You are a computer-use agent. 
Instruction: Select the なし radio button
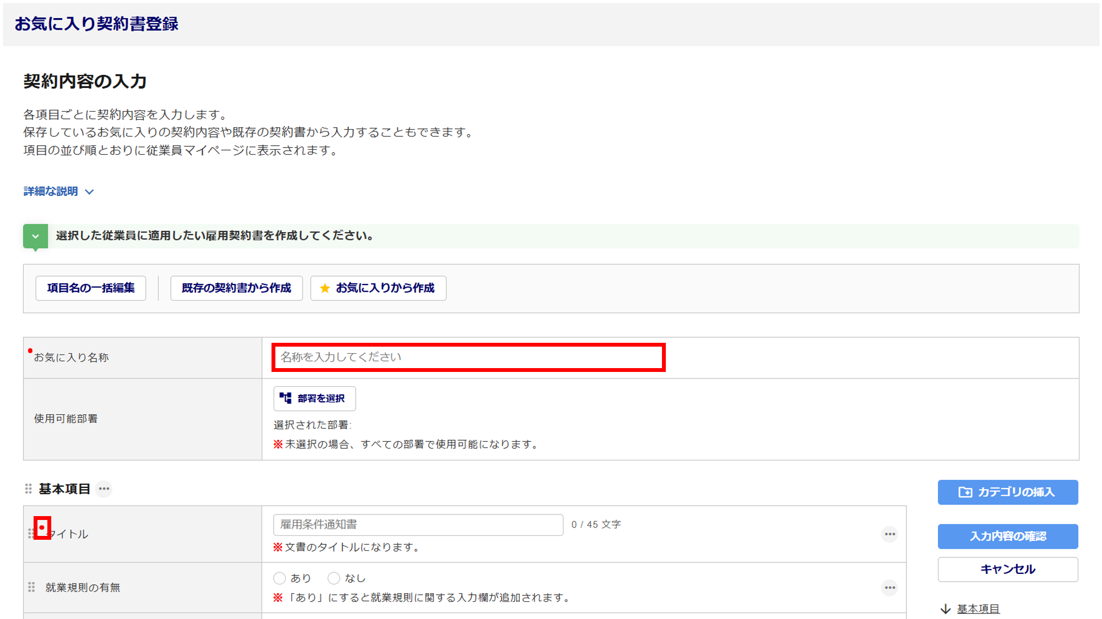(x=334, y=578)
